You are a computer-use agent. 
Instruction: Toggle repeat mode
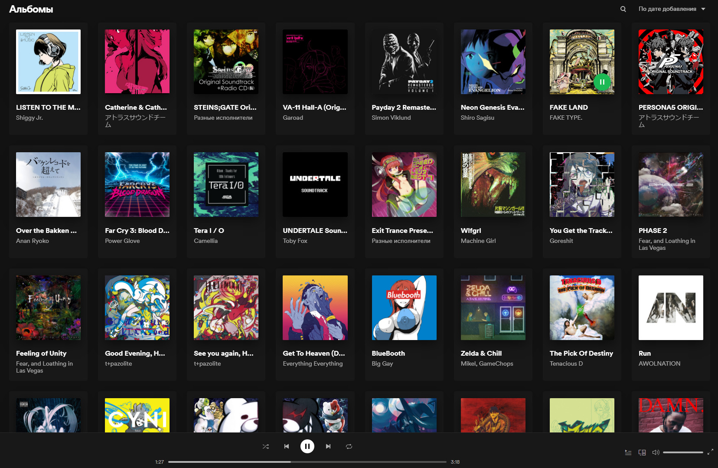349,446
